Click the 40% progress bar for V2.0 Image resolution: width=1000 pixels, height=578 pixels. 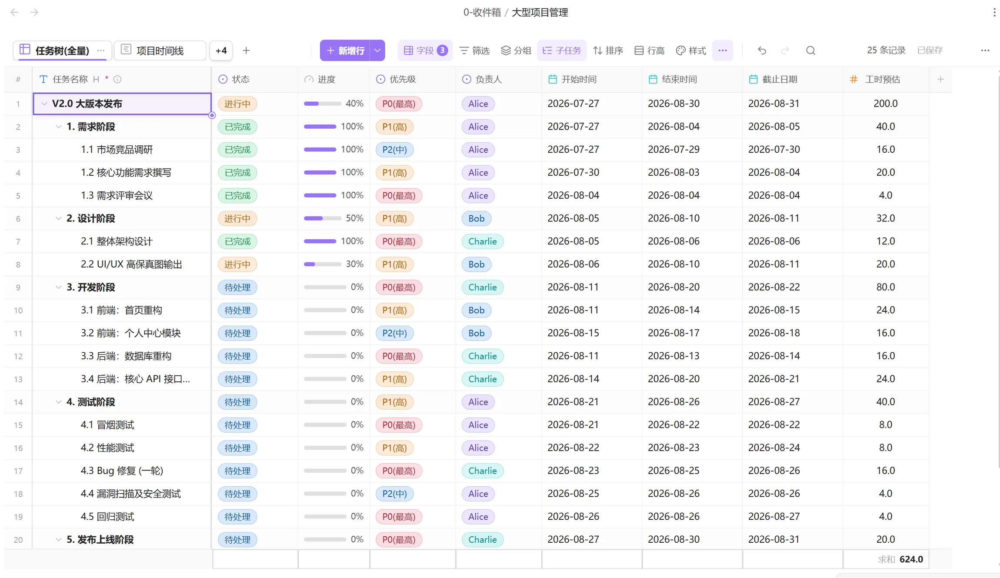click(x=323, y=104)
